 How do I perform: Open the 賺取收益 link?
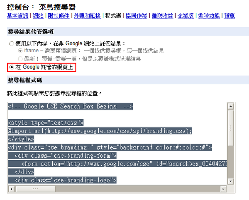click(x=162, y=16)
